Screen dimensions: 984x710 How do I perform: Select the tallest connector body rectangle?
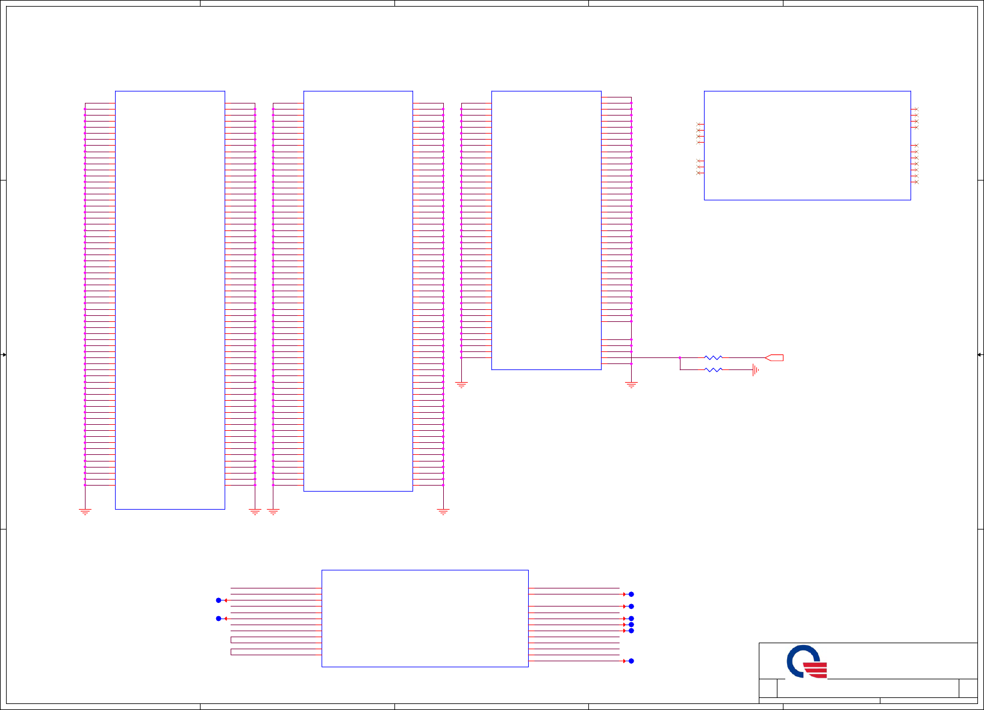tap(170, 300)
